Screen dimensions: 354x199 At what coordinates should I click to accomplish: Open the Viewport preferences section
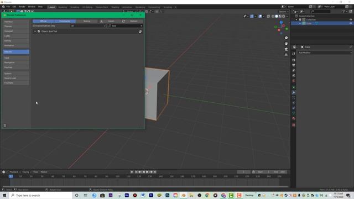16,31
